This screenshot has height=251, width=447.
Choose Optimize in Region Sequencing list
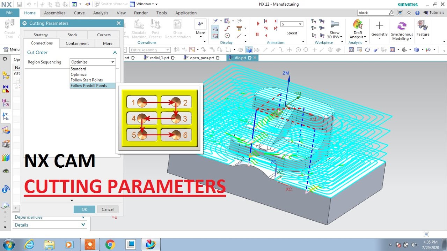pos(93,74)
